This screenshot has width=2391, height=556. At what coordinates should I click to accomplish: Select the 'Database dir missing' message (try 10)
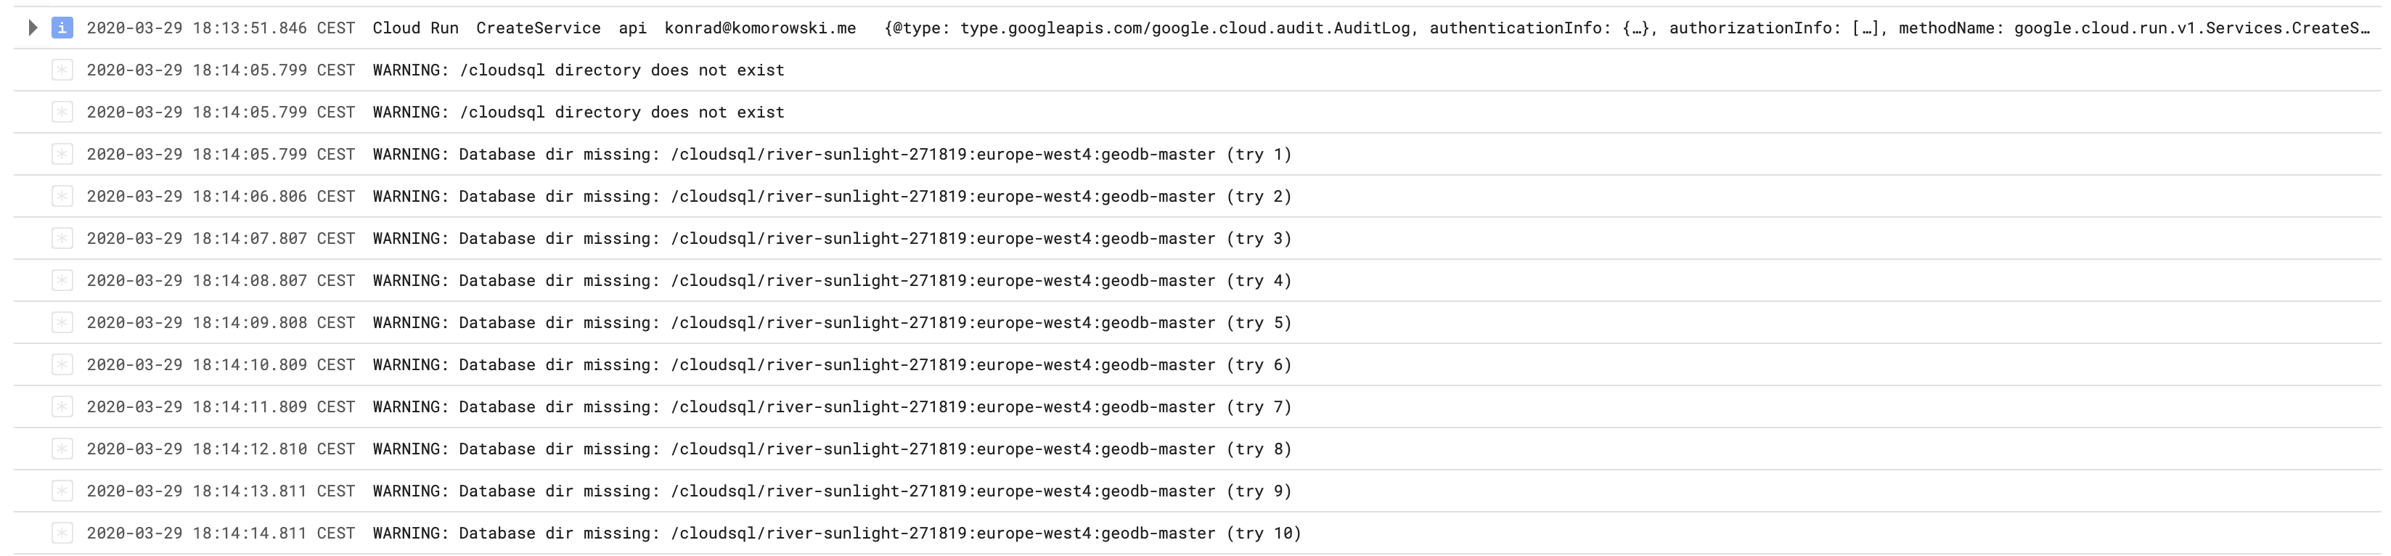(x=837, y=533)
